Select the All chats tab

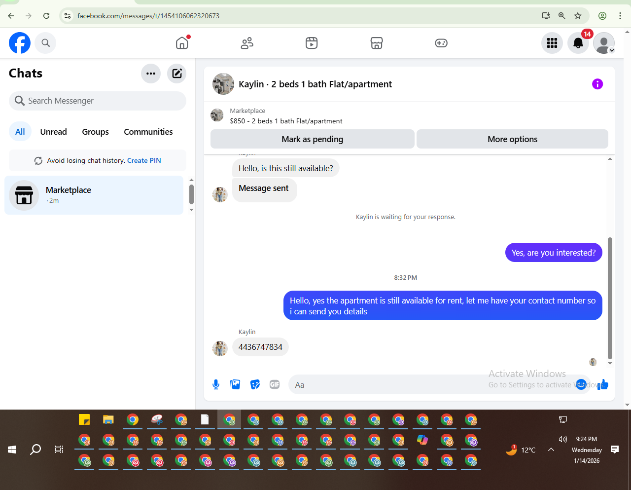coord(20,132)
